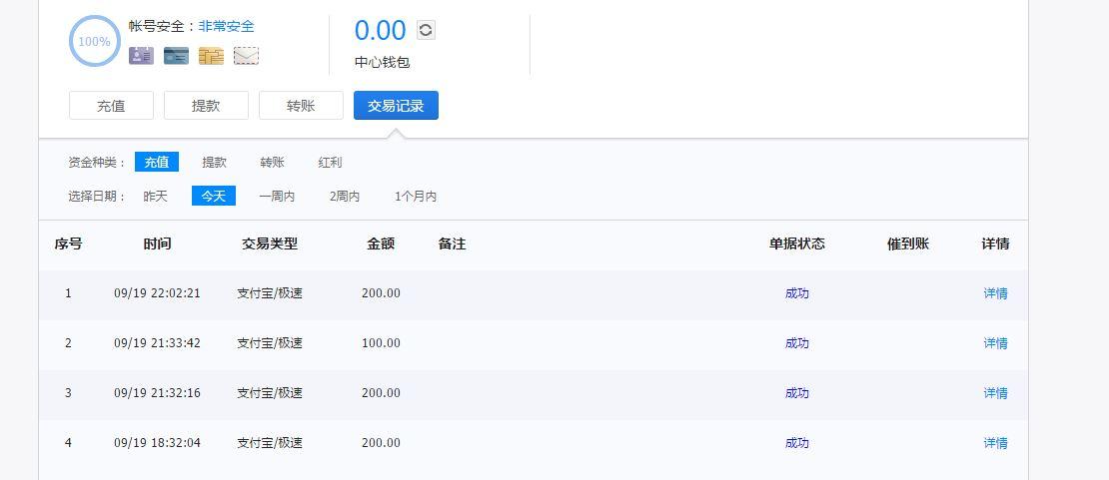Click the 非常安全 security level link

(227, 26)
